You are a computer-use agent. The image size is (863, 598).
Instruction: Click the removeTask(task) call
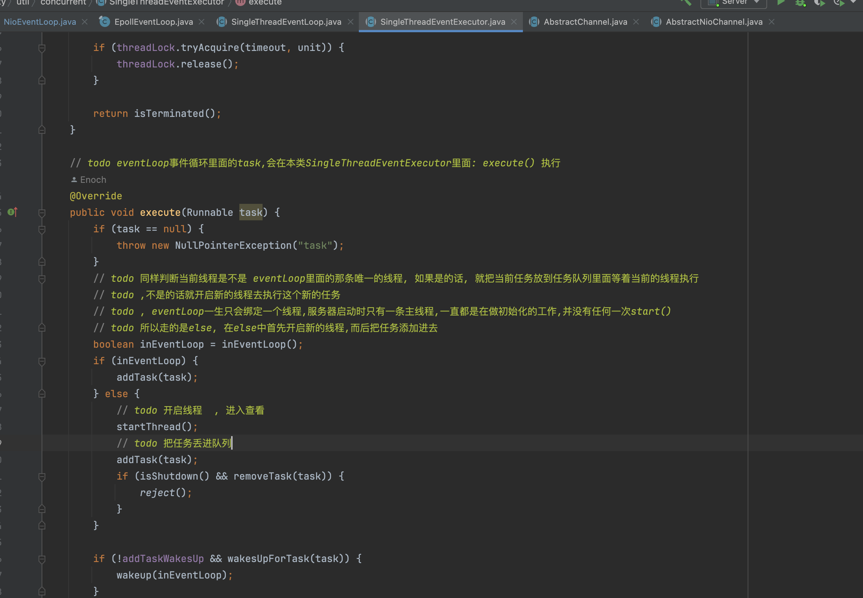click(283, 476)
